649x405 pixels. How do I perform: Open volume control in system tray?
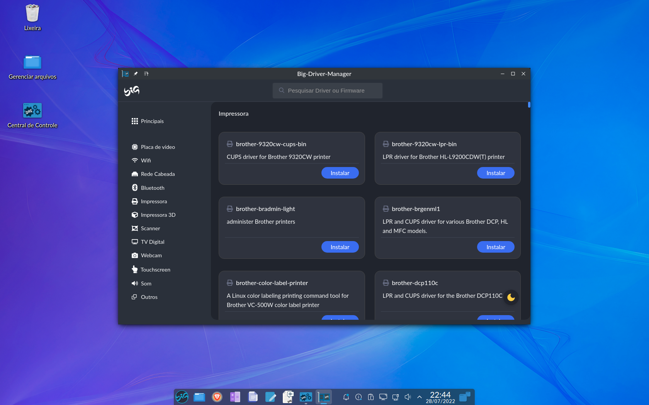408,397
